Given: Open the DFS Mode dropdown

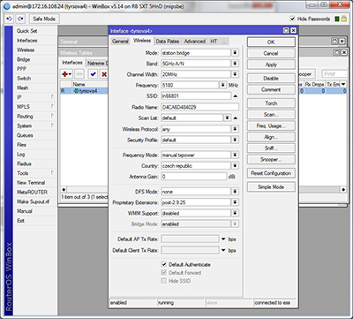Looking at the screenshot, I should click(x=235, y=192).
